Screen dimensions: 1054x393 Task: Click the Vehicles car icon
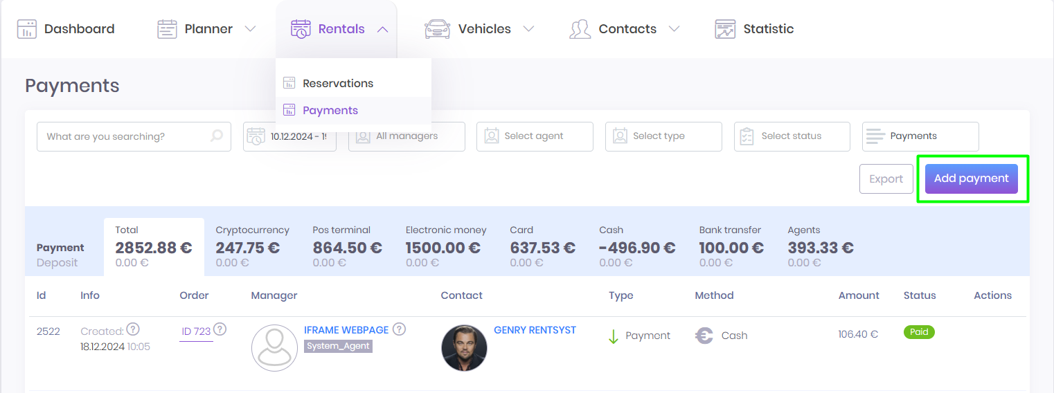437,29
